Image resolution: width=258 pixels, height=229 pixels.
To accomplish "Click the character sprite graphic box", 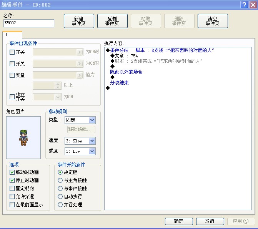I will pos(23,137).
